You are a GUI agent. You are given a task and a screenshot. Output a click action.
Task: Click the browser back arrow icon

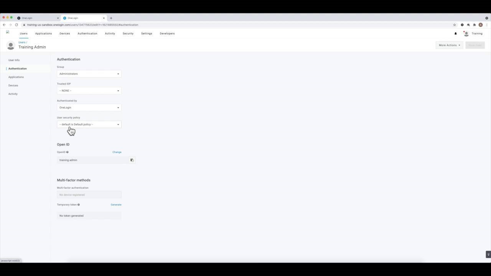click(x=4, y=25)
